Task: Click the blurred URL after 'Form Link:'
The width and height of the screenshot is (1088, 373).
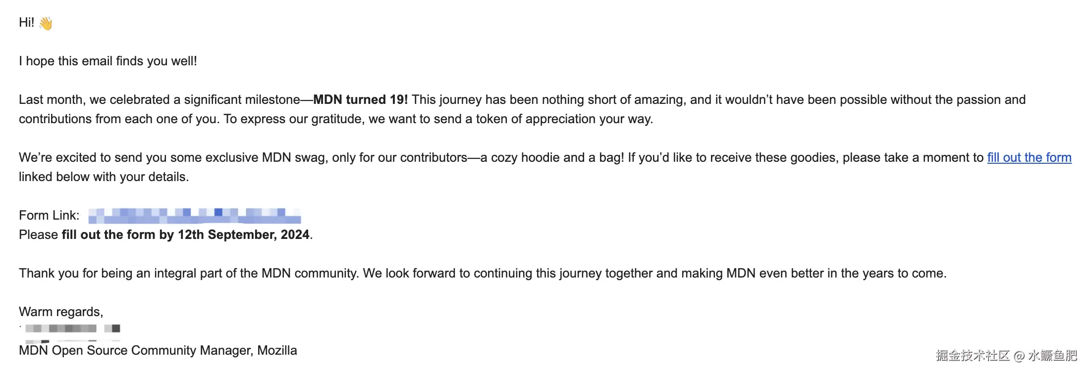Action: (x=194, y=216)
